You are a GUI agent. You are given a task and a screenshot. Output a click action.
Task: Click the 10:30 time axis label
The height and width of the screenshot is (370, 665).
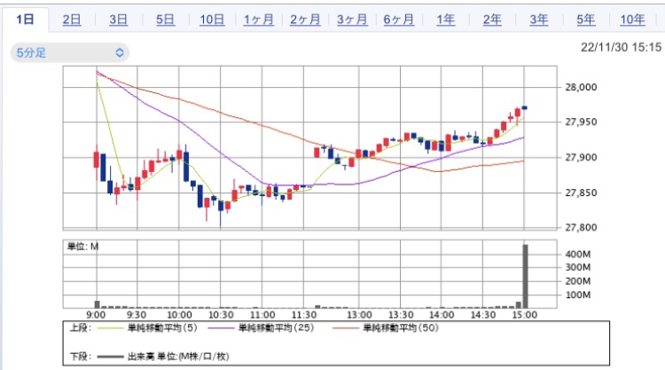(221, 315)
